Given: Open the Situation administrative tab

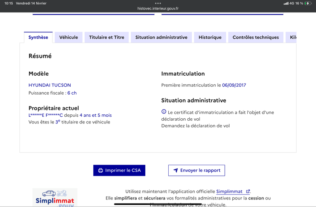Looking at the screenshot, I should point(161,37).
